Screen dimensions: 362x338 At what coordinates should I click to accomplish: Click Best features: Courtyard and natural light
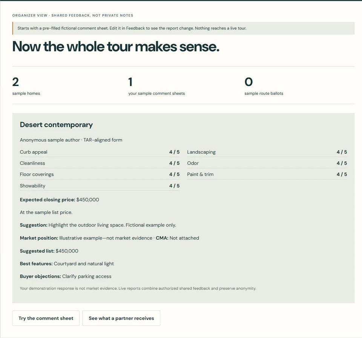coord(67,264)
